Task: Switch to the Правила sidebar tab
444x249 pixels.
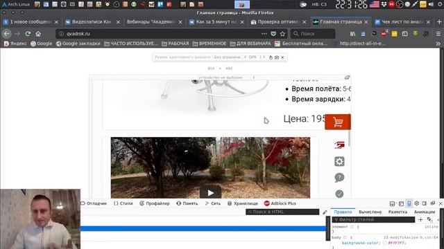Action: click(x=343, y=212)
